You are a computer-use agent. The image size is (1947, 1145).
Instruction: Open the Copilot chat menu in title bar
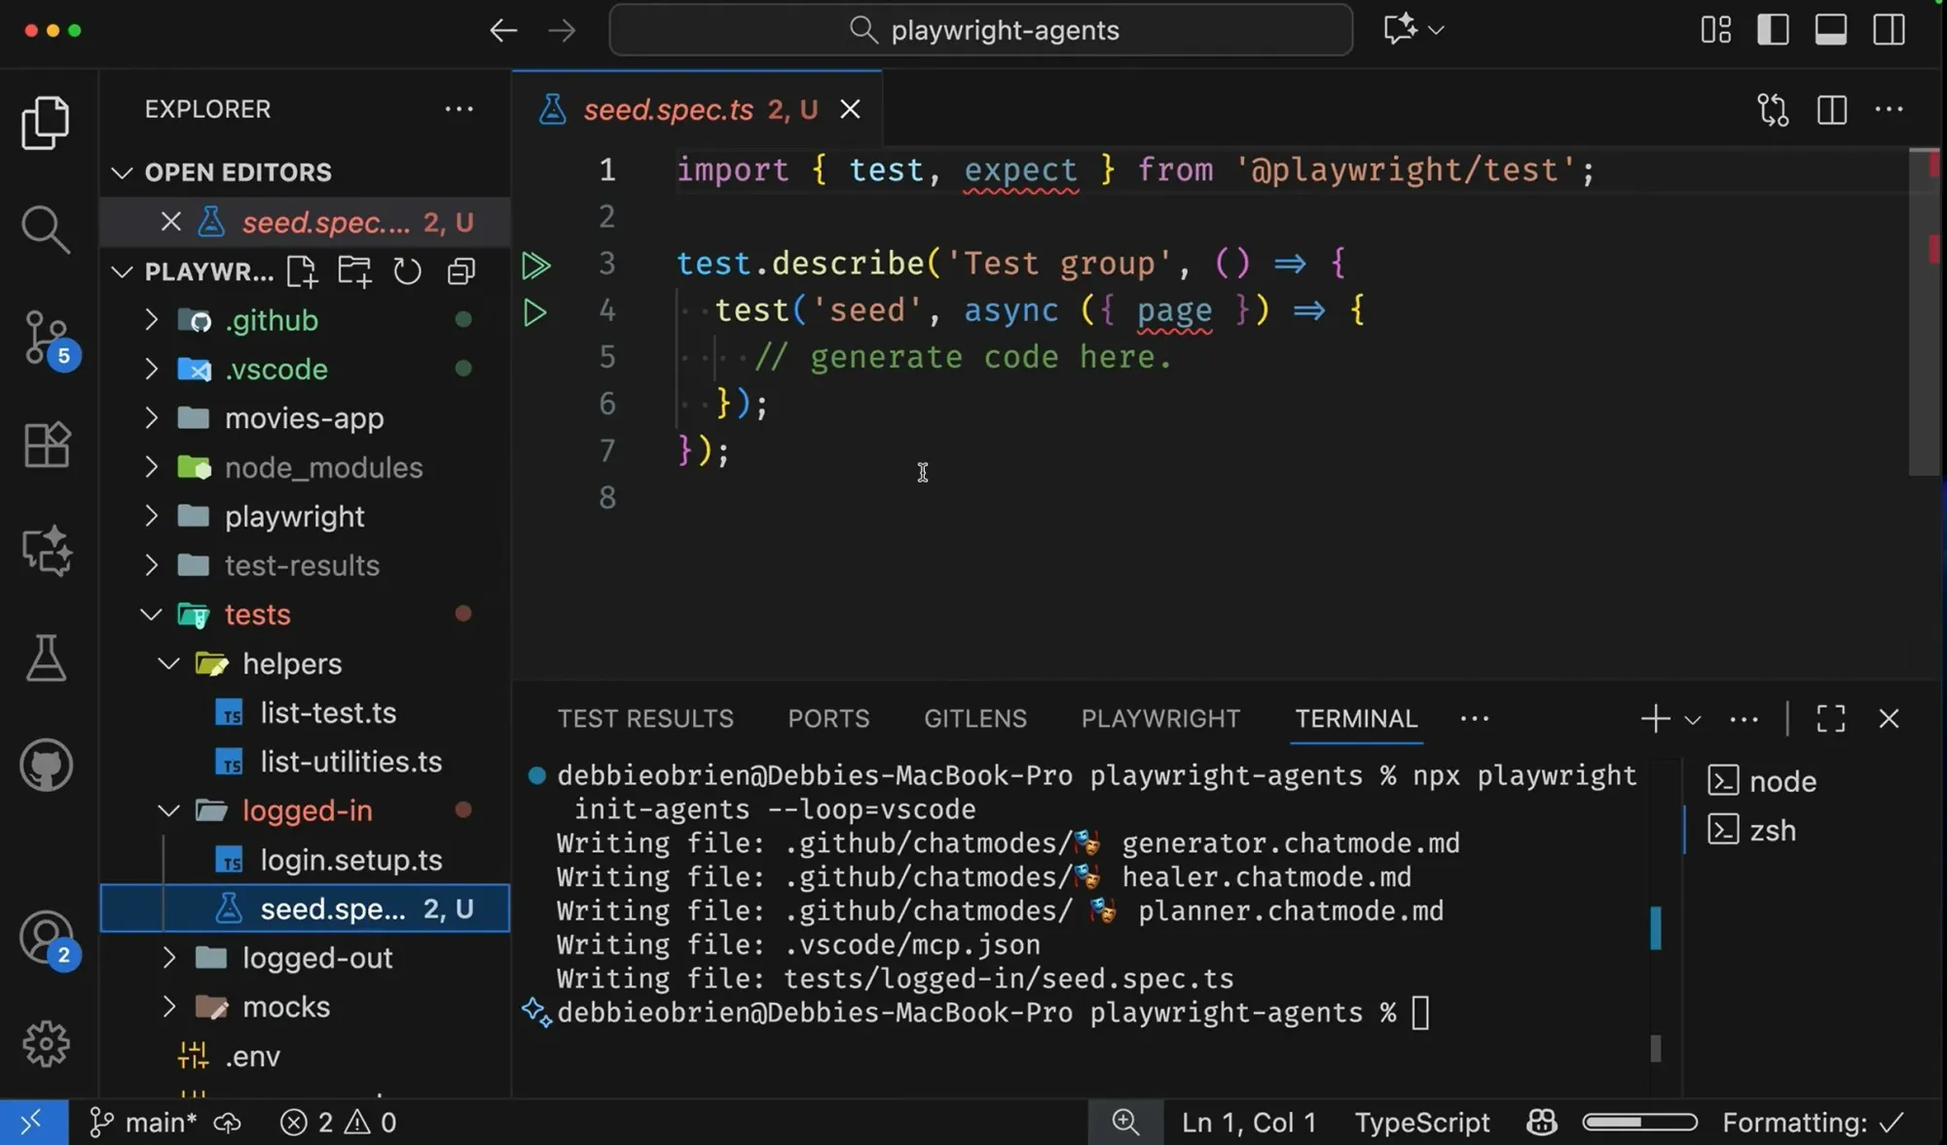coord(1414,29)
